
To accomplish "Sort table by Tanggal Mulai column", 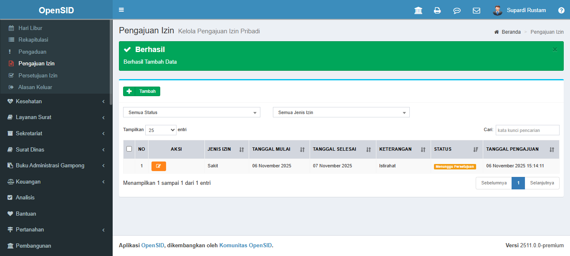I will tap(279, 149).
